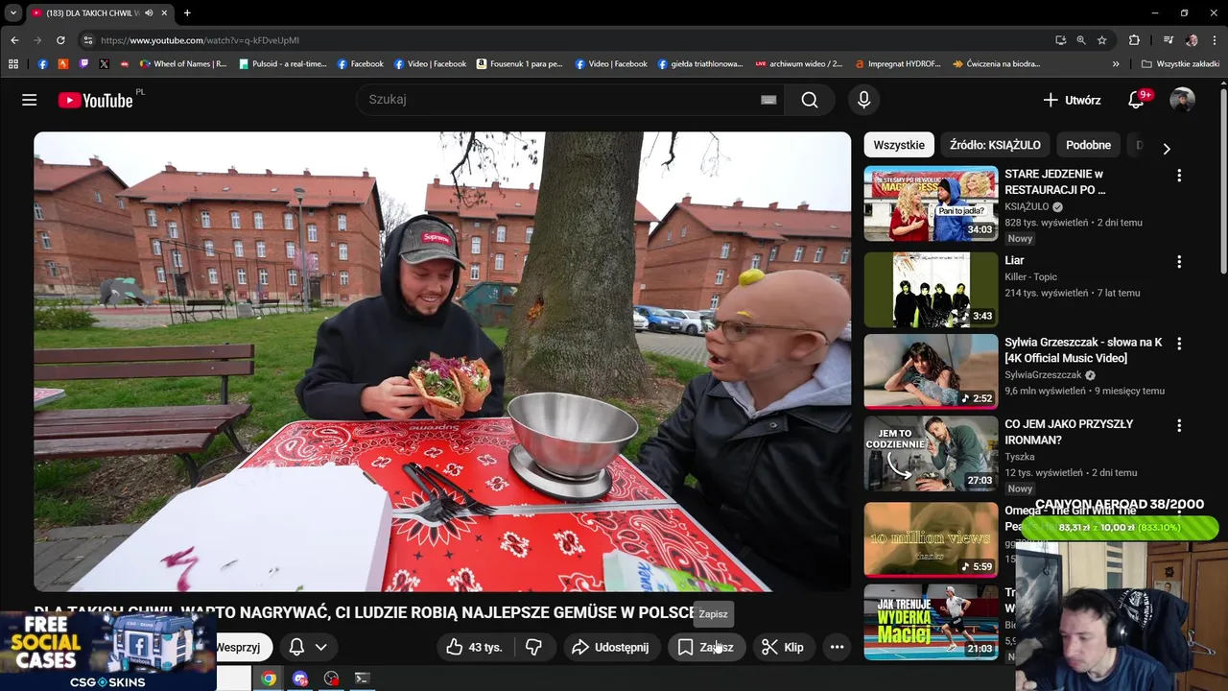Click the Utwórz create button

[1072, 100]
